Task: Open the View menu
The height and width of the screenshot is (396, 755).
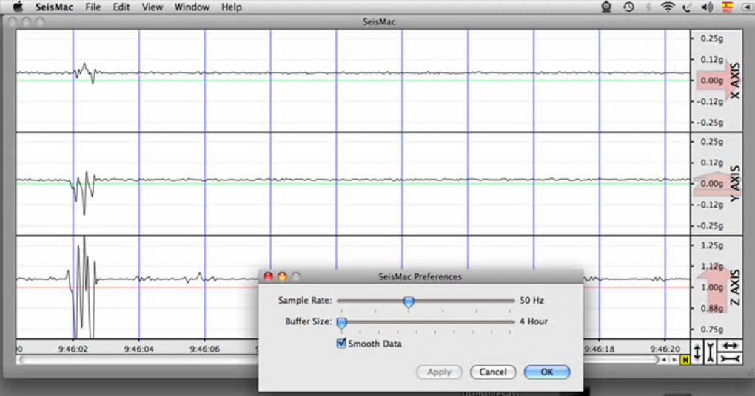Action: click(152, 7)
